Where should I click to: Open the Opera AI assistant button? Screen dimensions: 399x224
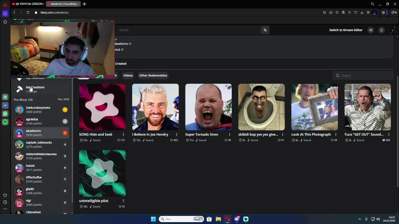pyautogui.click(x=394, y=12)
